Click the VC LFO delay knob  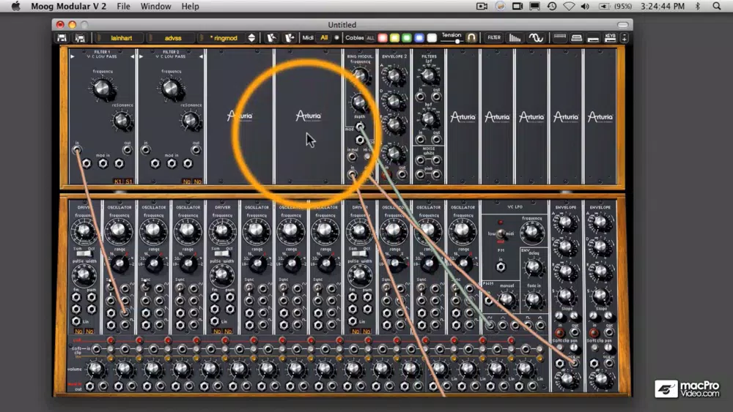(x=534, y=267)
